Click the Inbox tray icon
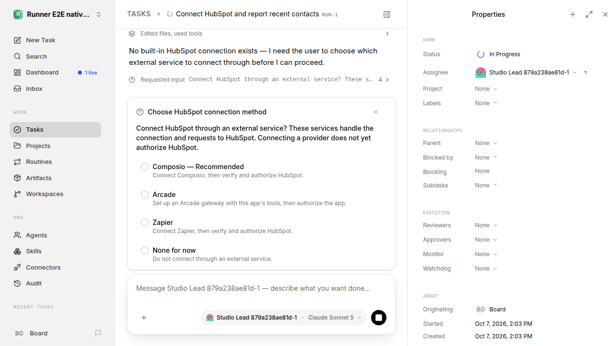Screen dimensions: 616x346 [x=17, y=88]
